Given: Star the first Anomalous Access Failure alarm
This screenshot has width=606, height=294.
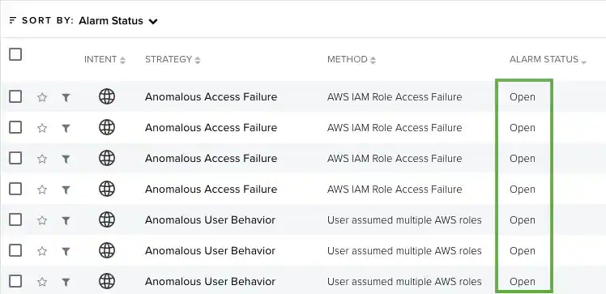Looking at the screenshot, I should click(42, 97).
